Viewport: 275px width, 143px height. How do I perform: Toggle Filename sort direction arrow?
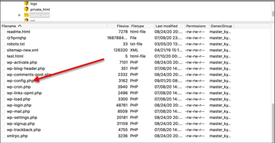click(20, 26)
